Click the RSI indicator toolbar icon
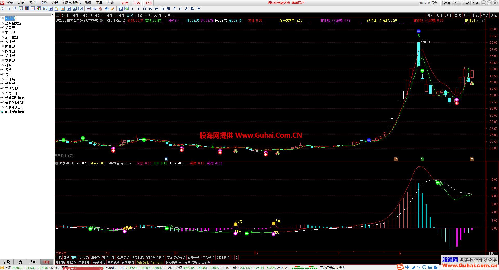Viewport: 499px width, 270px height. pos(95,9)
